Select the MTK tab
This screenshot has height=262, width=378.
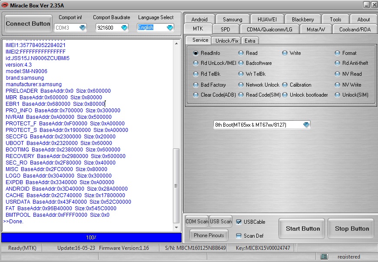198,29
